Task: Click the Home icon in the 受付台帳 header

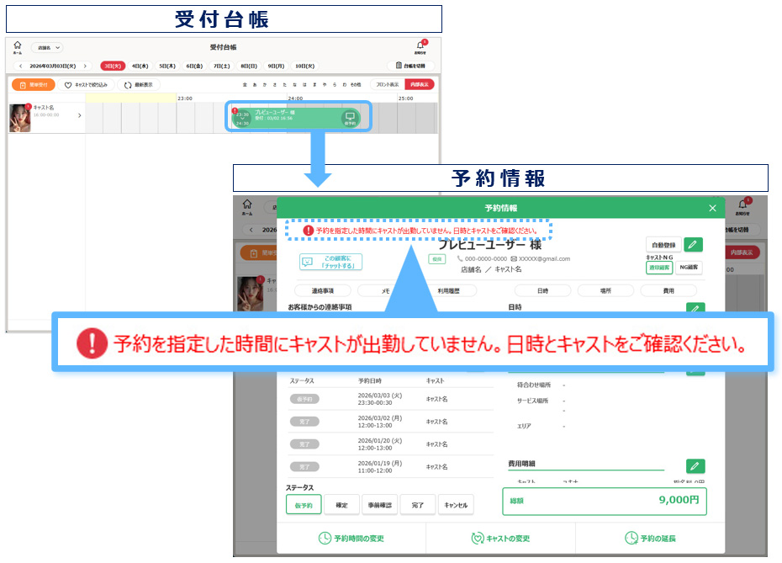Action: (x=17, y=46)
